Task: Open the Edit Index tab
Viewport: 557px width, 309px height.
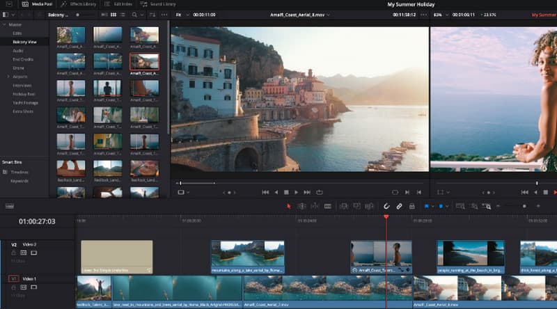Action: 118,4
